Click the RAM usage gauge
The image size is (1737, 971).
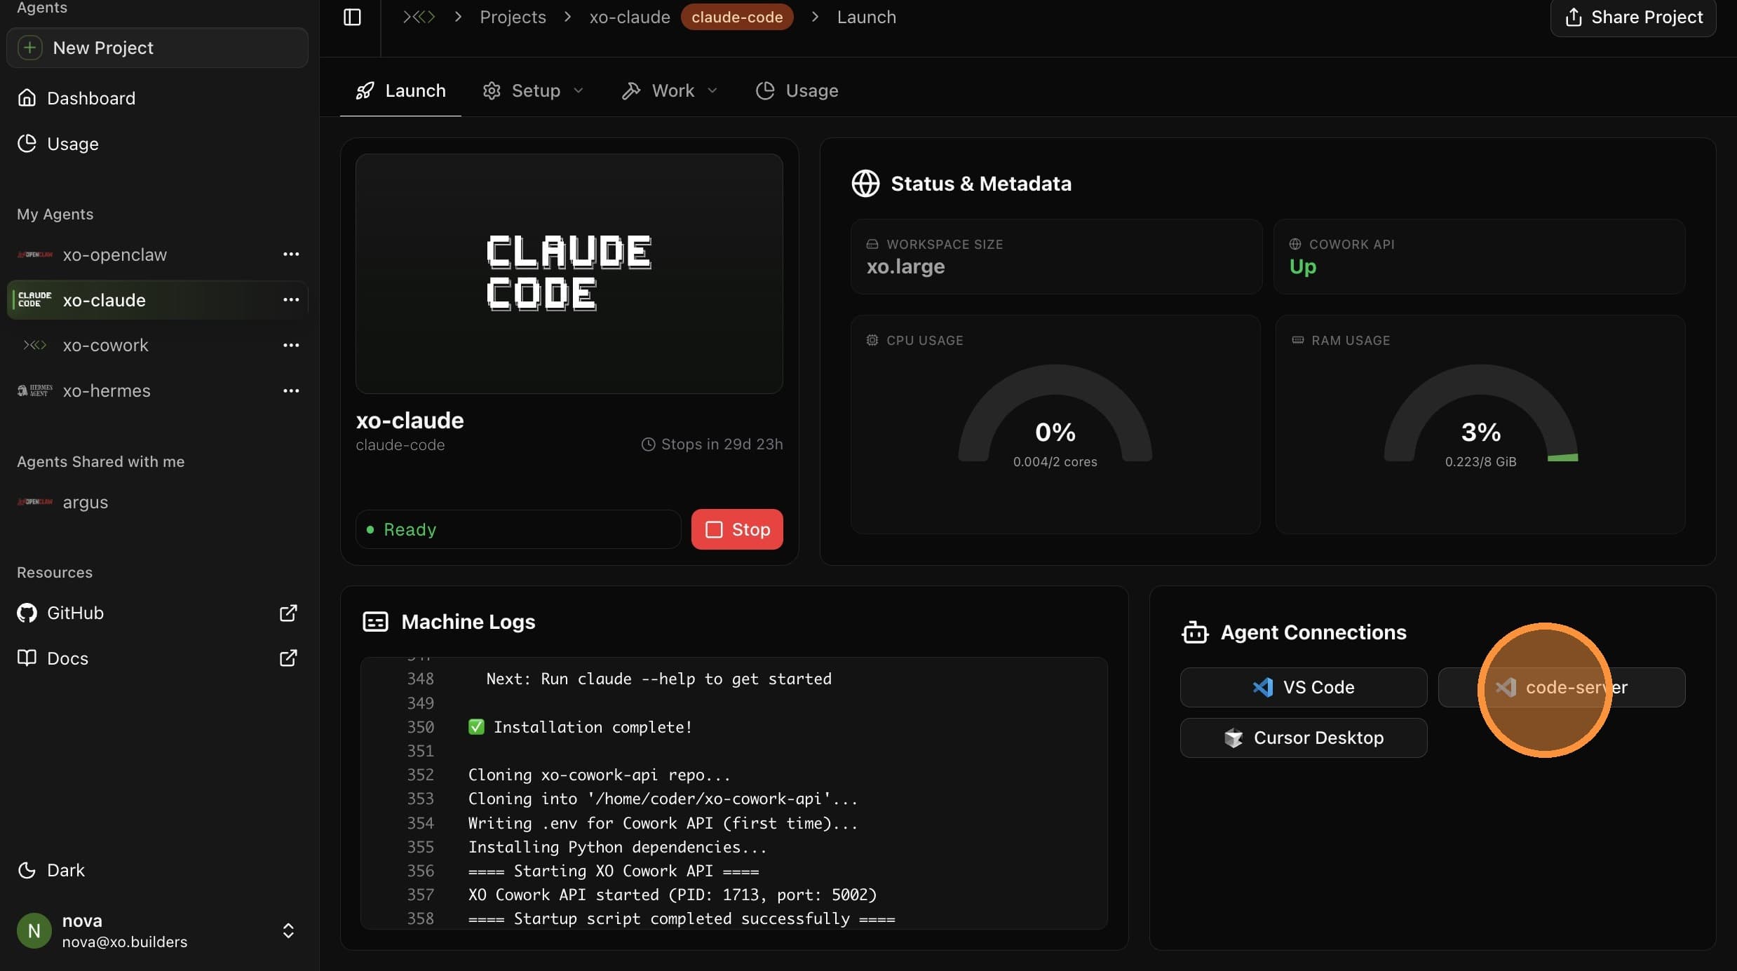(x=1481, y=414)
